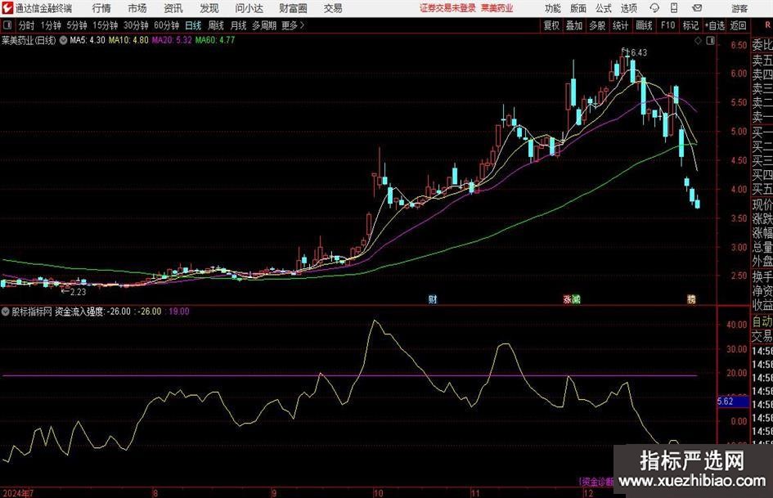Viewport: 773px width, 498px height.
Task: Toggle the side panel icon at chart top right
Action: [710, 41]
